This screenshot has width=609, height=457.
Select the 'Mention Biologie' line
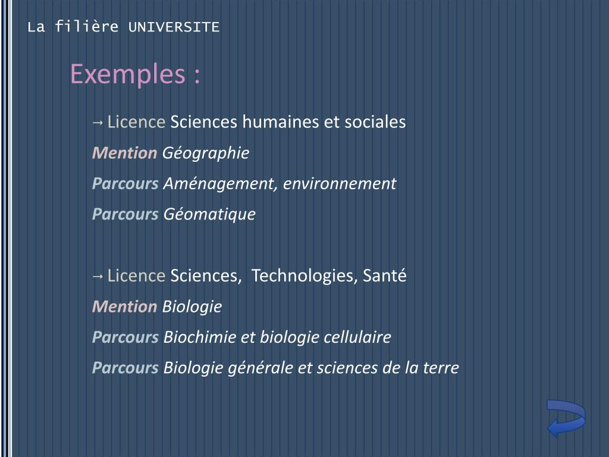tap(157, 306)
